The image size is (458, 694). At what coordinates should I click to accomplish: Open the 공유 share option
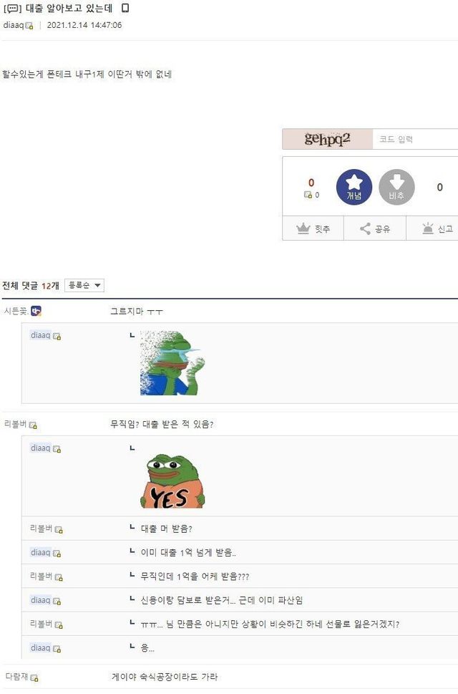375,228
